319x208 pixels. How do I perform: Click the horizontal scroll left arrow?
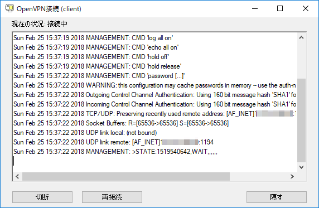17,176
